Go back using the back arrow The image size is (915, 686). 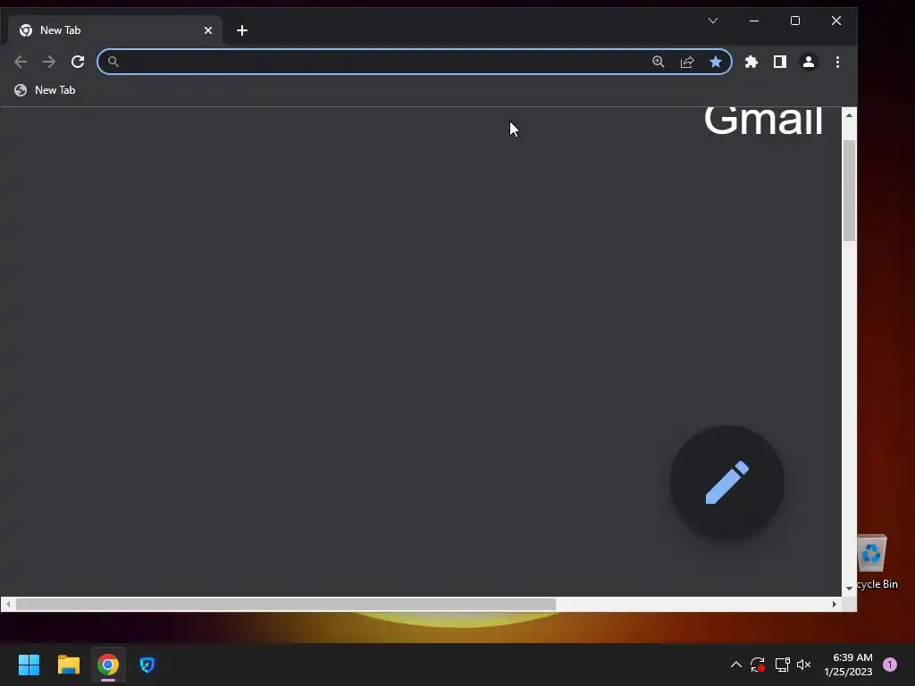[x=21, y=62]
